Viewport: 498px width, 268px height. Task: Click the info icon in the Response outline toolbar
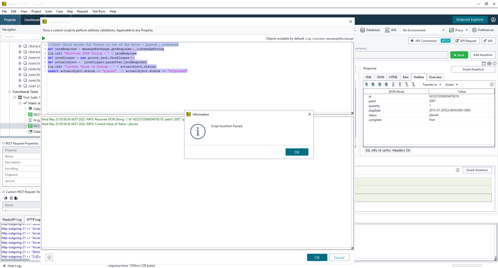click(x=492, y=84)
